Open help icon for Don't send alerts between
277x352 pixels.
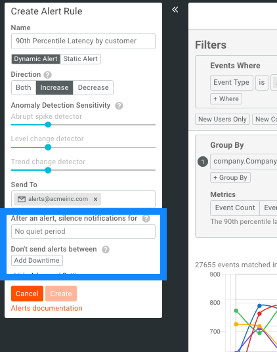106,250
